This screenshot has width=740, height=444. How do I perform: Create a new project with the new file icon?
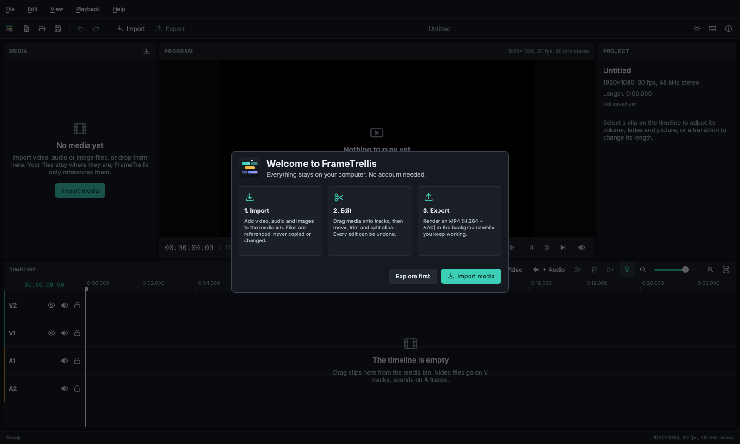26,29
